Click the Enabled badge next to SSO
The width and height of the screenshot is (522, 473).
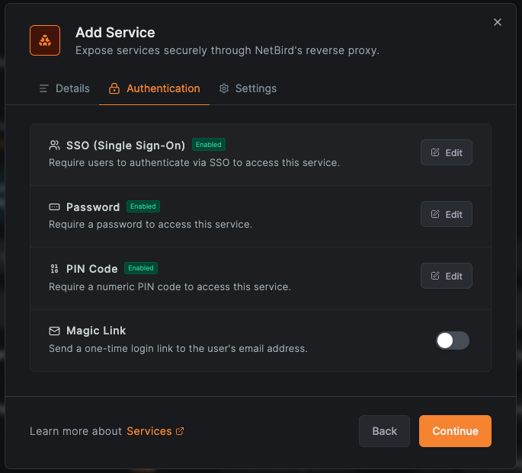tap(208, 145)
